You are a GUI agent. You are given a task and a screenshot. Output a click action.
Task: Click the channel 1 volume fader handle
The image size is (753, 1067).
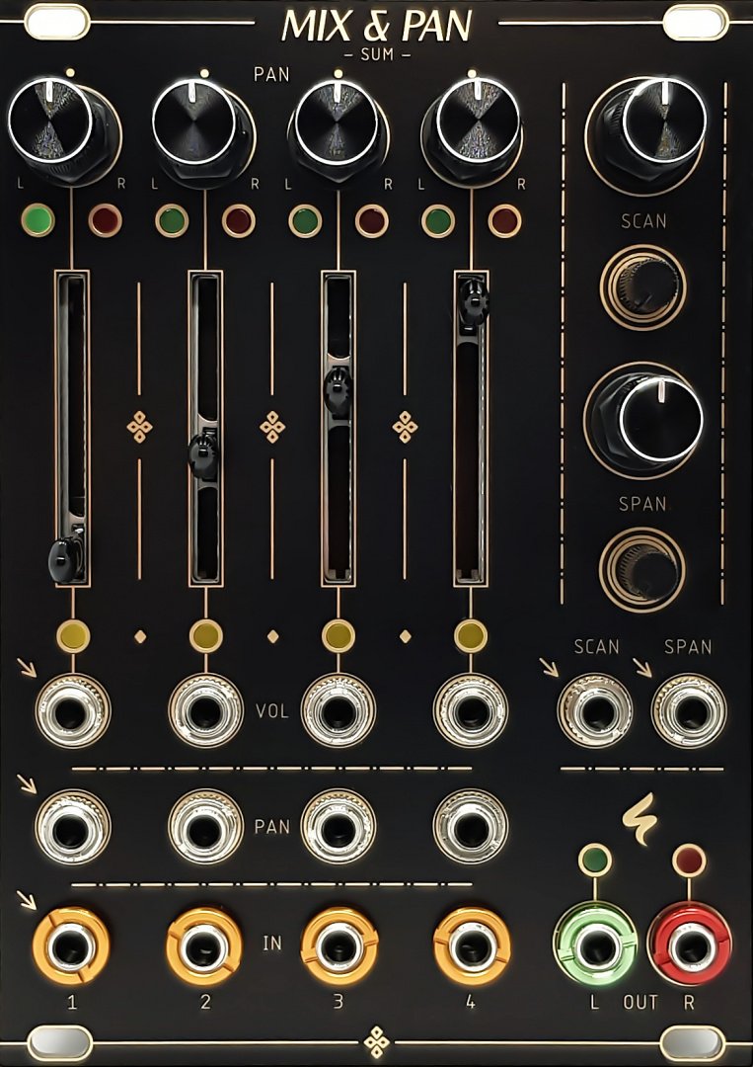point(65,558)
